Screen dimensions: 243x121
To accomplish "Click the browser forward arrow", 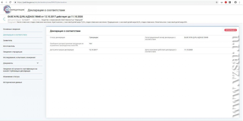I will click(6, 2).
